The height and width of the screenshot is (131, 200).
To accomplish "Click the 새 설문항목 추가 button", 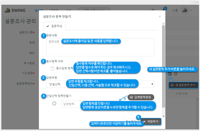I will coord(183,85).
